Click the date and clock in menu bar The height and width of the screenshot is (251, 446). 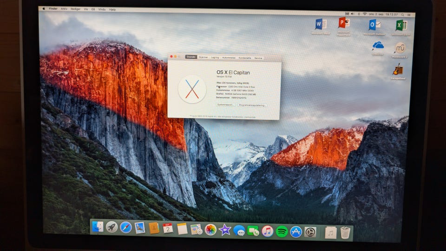(x=383, y=14)
